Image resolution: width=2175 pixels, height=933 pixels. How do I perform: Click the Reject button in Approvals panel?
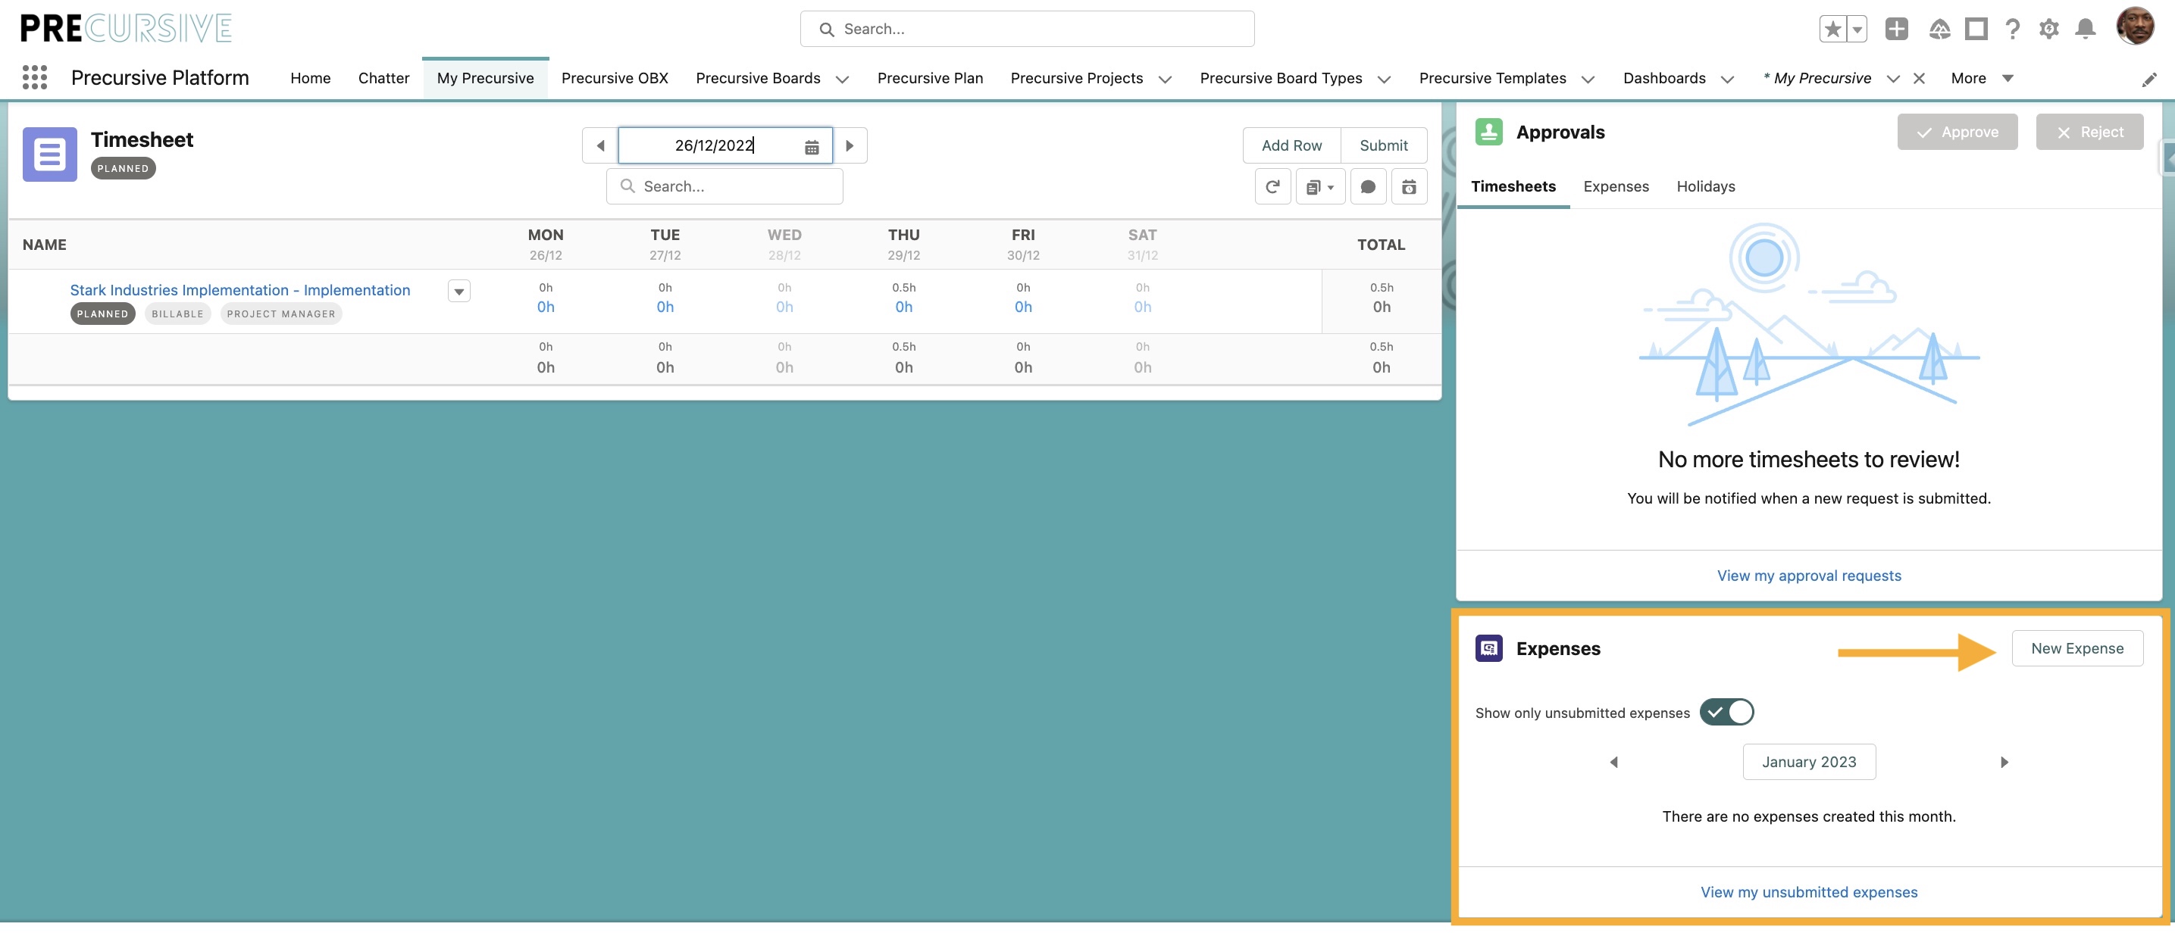tap(2089, 132)
